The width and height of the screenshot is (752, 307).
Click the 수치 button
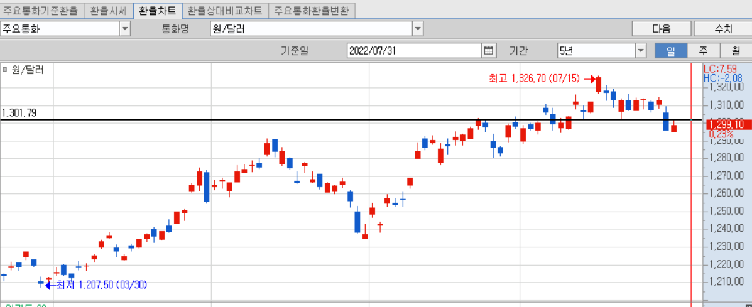coord(723,29)
